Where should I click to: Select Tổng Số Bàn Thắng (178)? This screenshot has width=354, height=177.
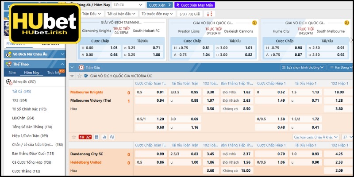[x=32, y=127]
